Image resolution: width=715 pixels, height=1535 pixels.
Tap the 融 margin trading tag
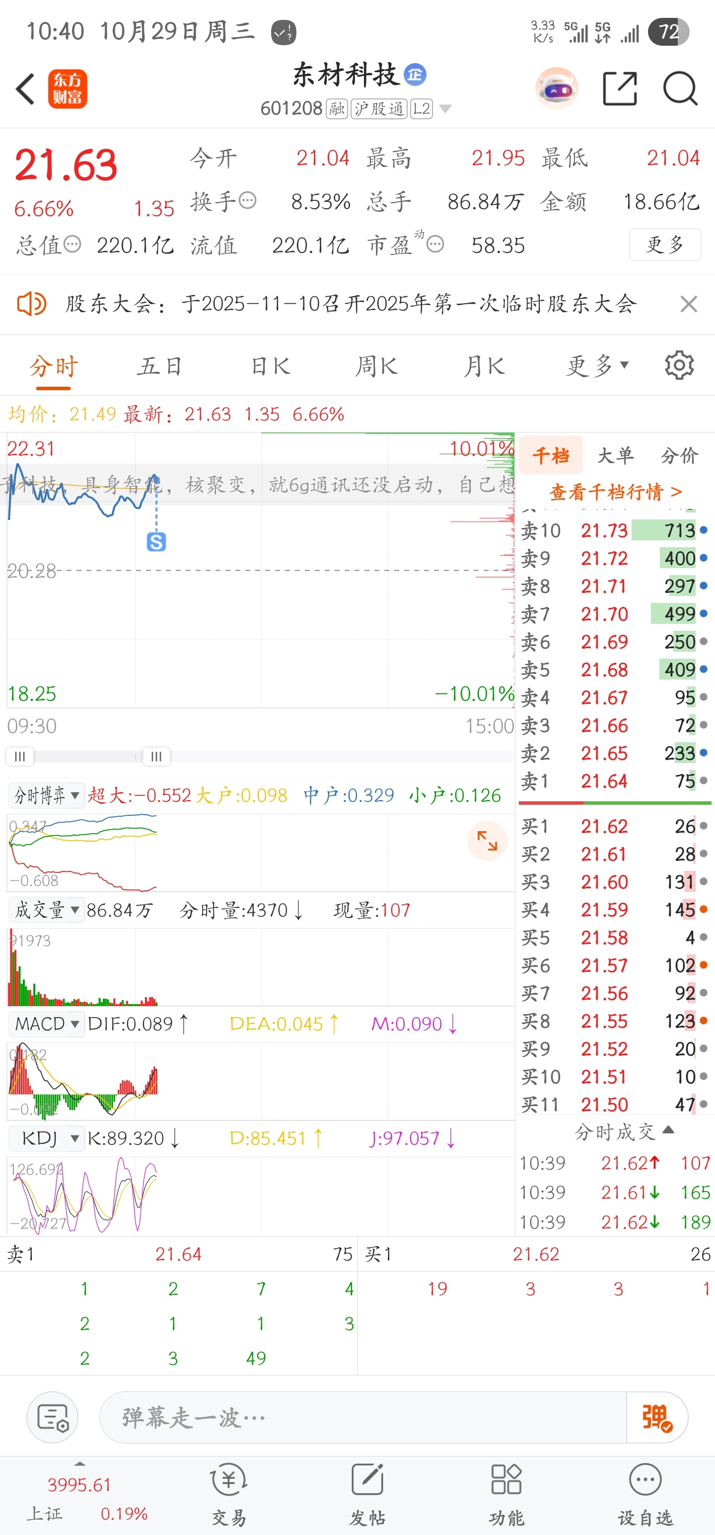337,108
